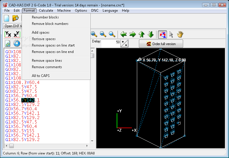229x158 pixels.
Task: Click the delay spinner up/down button
Action: pos(124,44)
